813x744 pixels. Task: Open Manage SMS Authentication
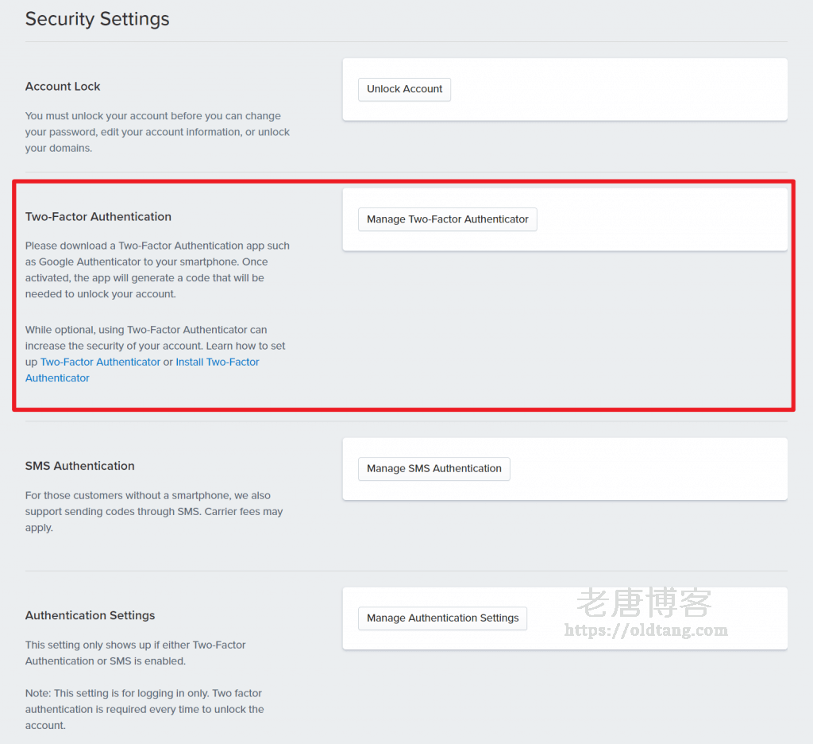(433, 469)
